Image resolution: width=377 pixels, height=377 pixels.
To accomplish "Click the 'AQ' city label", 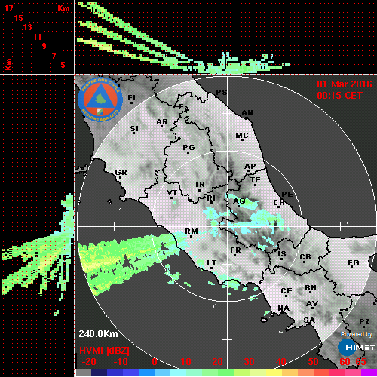I will 239,201.
